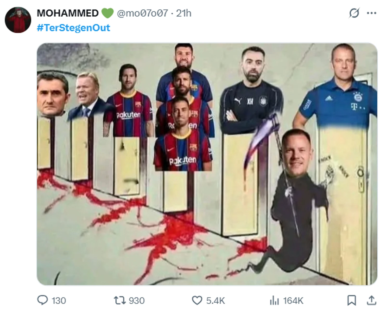Click the 130 replies count
Screen dimensions: 380x310
(x=59, y=301)
